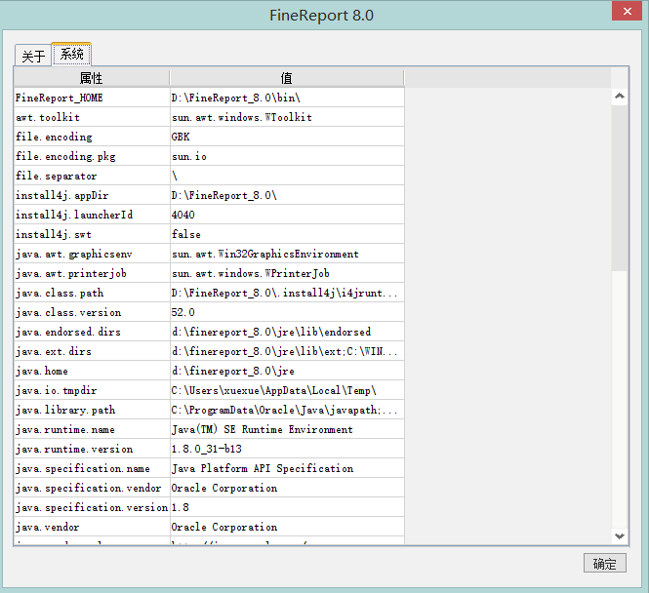This screenshot has width=649, height=593.
Task: Click the 值 column header
Action: click(287, 78)
